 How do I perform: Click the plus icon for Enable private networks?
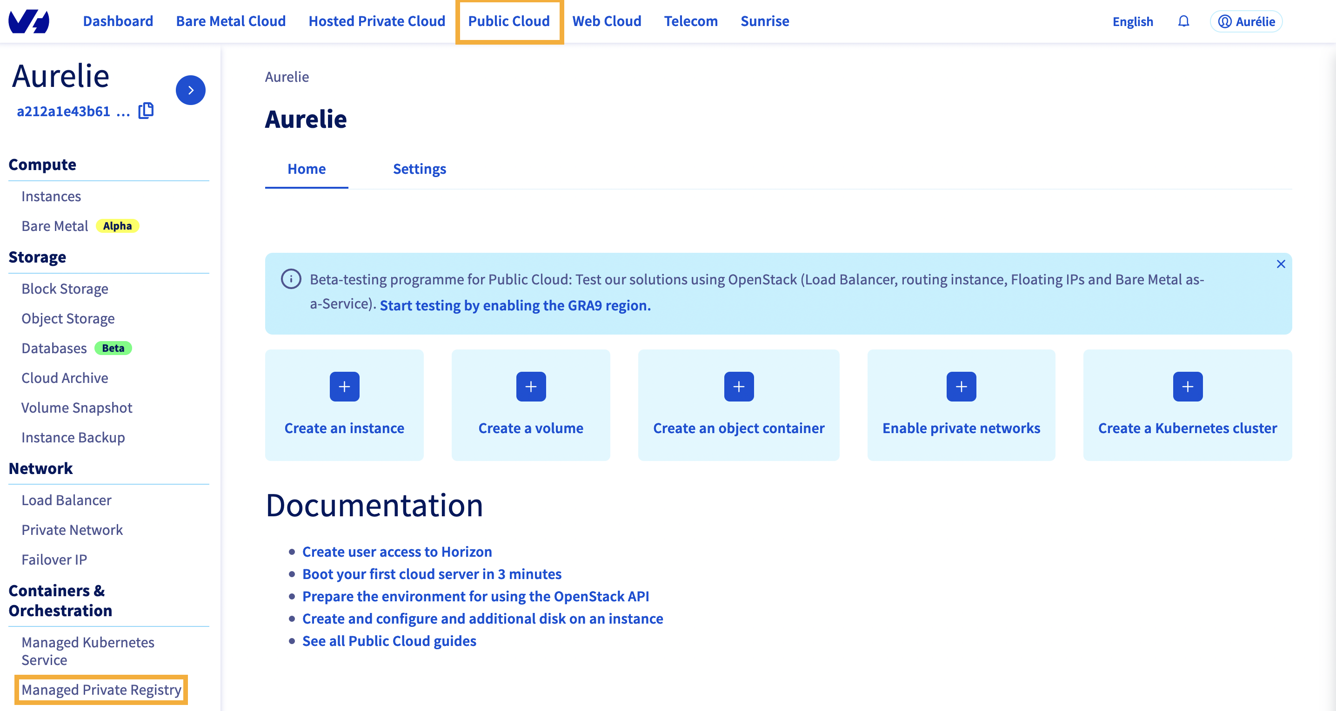(x=961, y=387)
